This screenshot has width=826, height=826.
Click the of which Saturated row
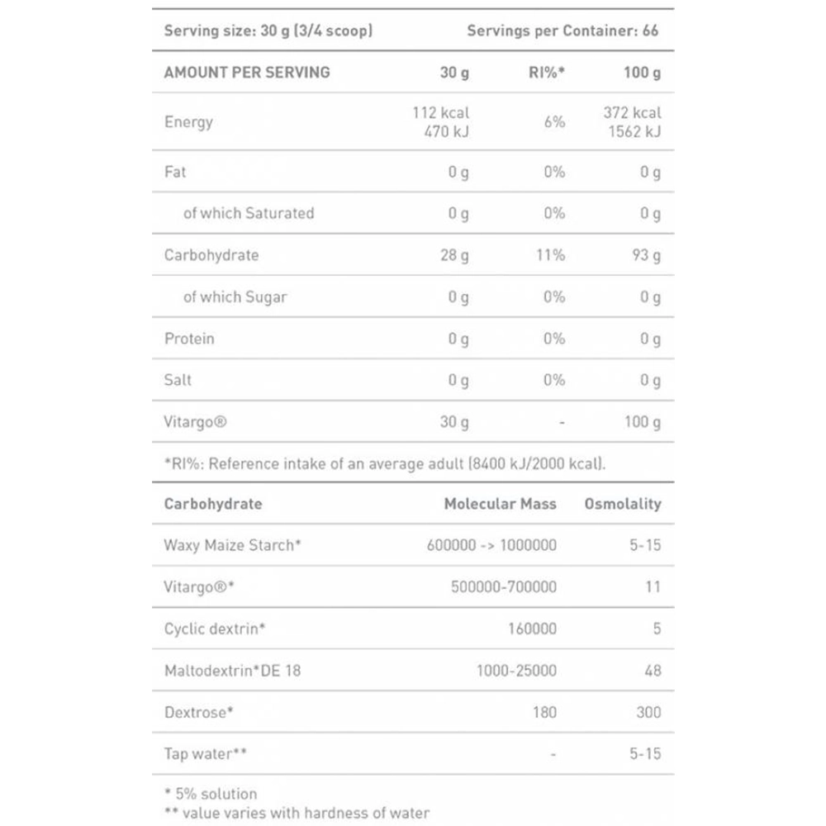413,213
